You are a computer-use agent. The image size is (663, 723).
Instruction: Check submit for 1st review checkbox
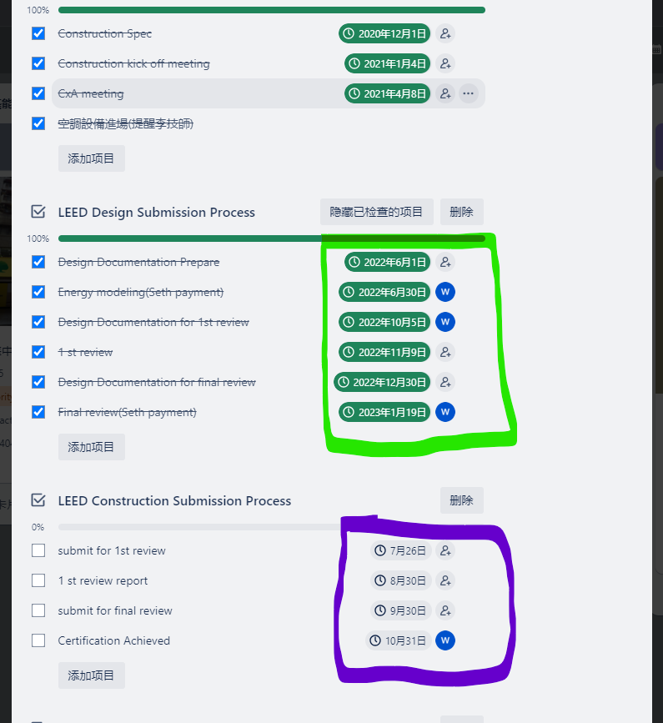pos(38,550)
